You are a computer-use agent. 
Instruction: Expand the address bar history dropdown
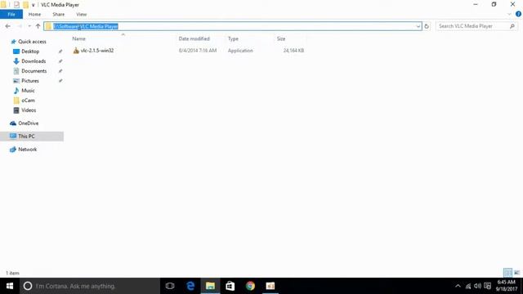418,26
